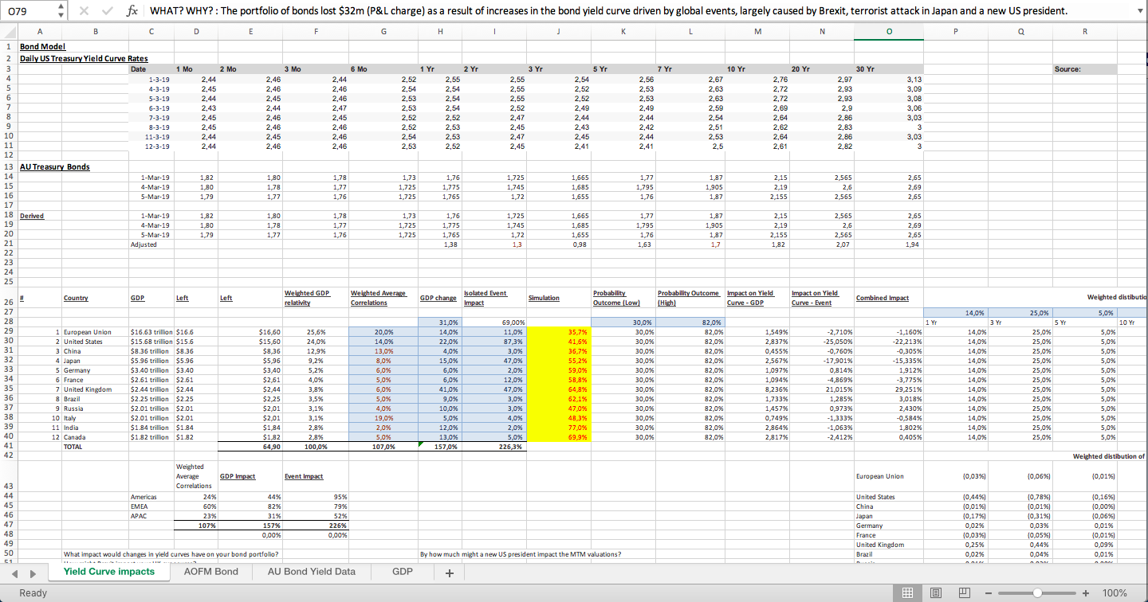Switch to Page Break Preview icon
Screen dimensions: 1148x602
coord(964,592)
